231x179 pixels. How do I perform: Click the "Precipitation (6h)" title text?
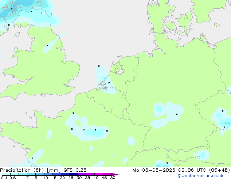22,170
